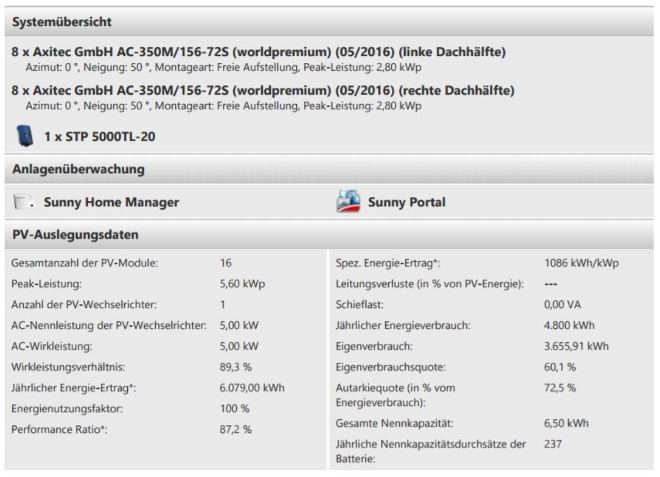This screenshot has height=477, width=660.
Task: Select the Autarkiequote value 72,5 %
Action: [x=559, y=388]
